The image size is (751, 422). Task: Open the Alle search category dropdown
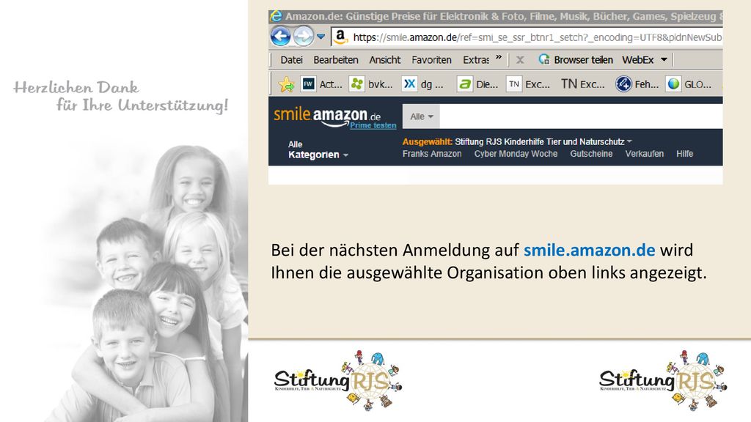pyautogui.click(x=421, y=116)
